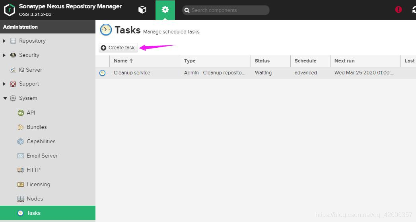Viewport: 416px width, 222px height.
Task: Sort by the Schedule column header
Action: point(310,61)
